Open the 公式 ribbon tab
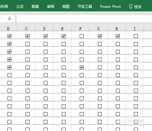152x131 pixels. [x=20, y=7]
